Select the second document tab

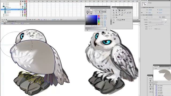12,21
